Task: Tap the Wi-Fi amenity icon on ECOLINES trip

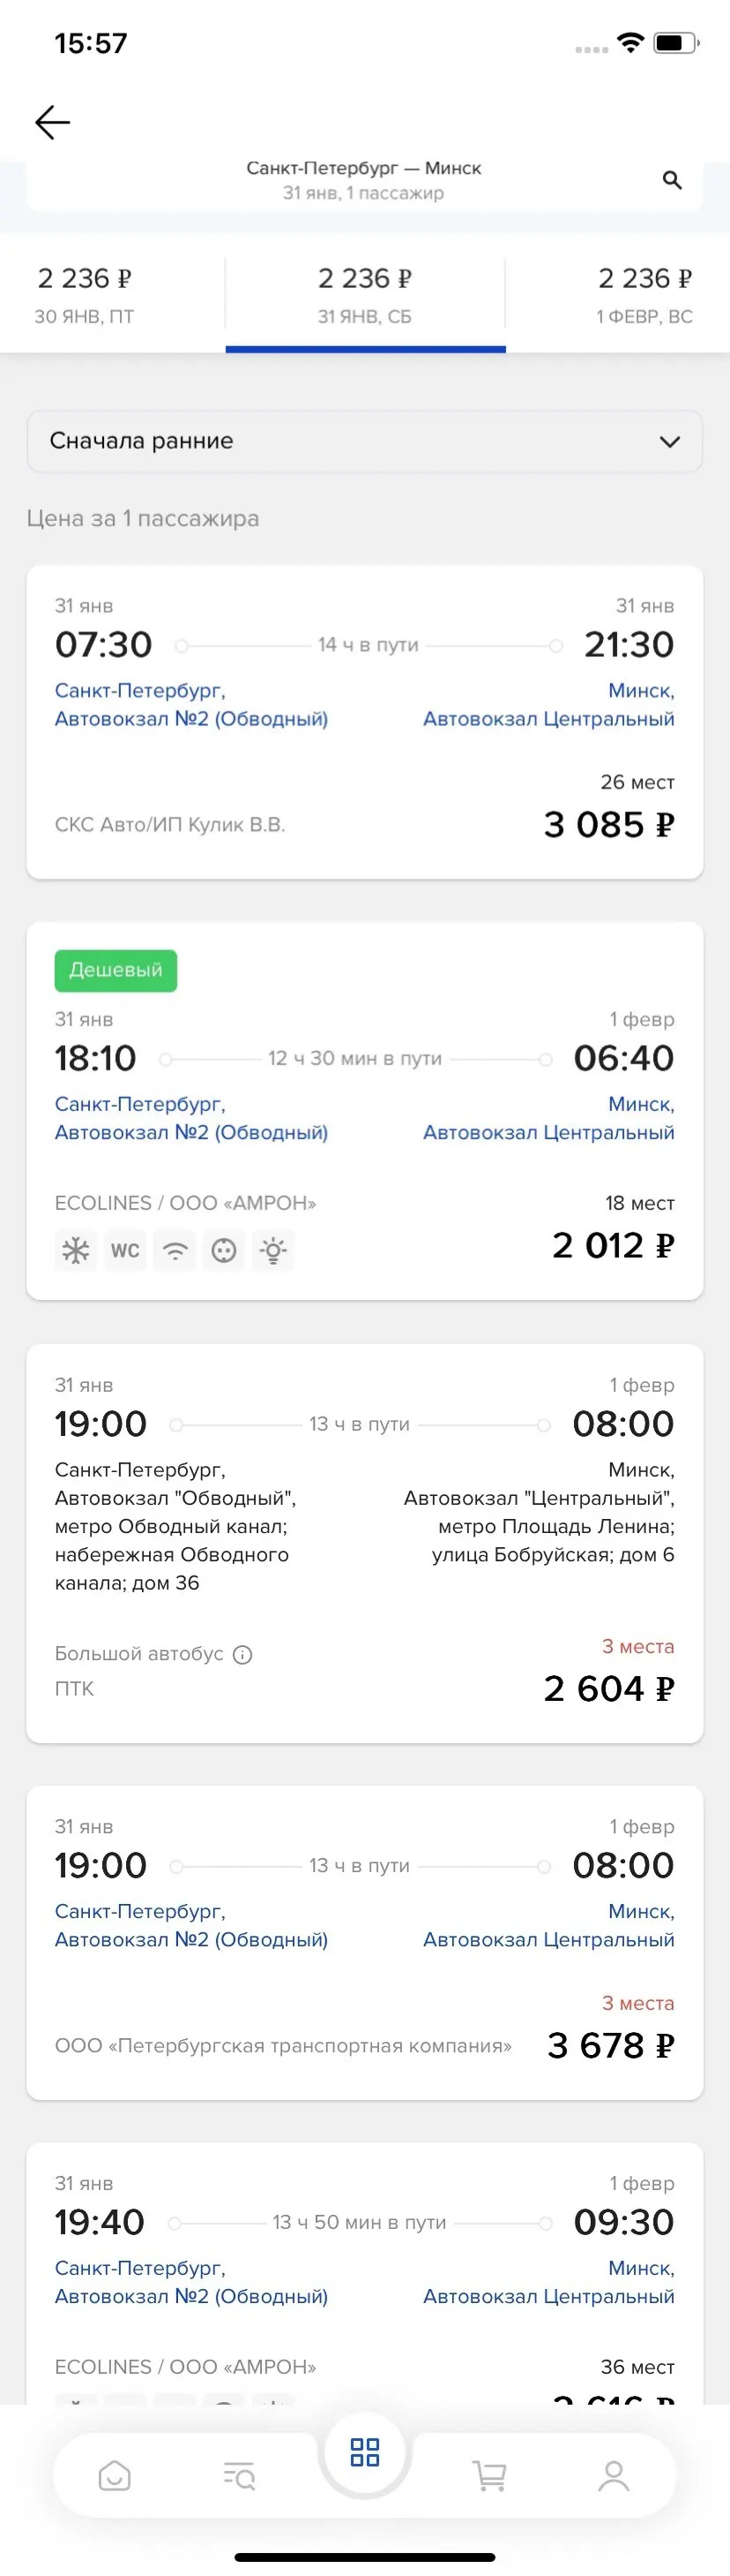Action: pyautogui.click(x=175, y=1250)
